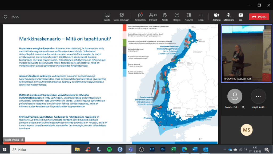Click the Jaa share screen icon
Image resolution: width=273 pixels, height=154 pixels.
[x=241, y=15]
